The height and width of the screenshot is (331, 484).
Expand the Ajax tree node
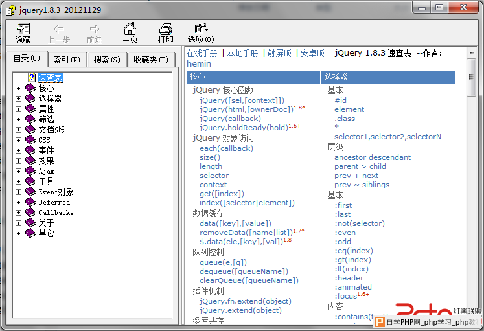pos(19,171)
